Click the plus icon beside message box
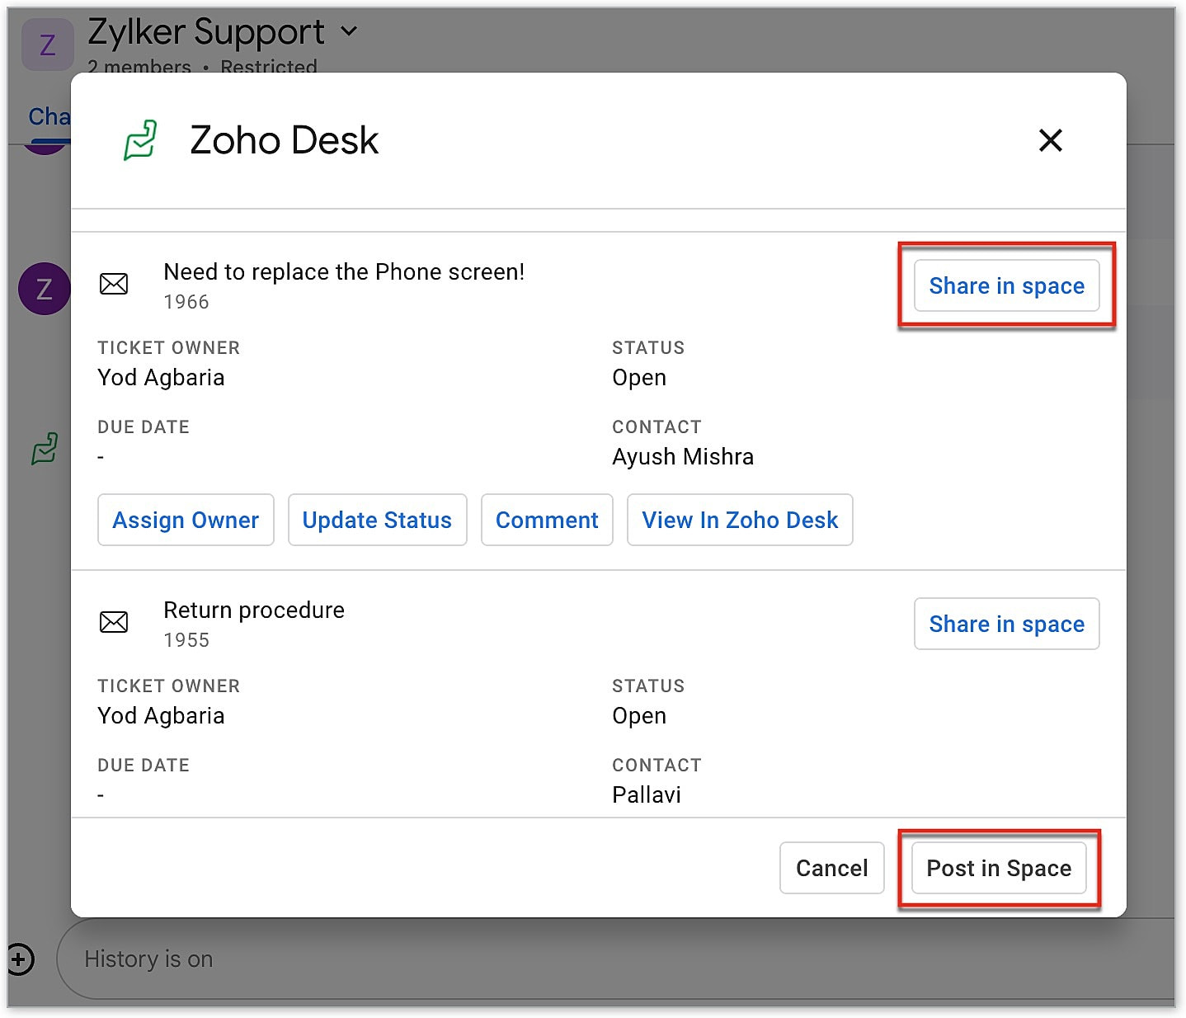 pos(21,959)
